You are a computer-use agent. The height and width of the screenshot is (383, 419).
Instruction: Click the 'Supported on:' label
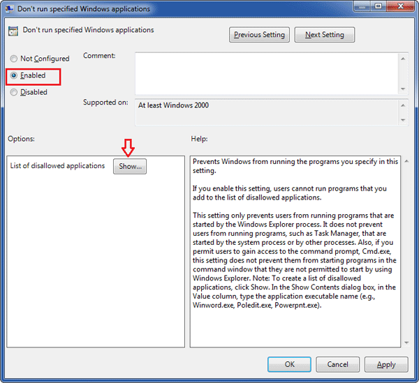coord(105,103)
